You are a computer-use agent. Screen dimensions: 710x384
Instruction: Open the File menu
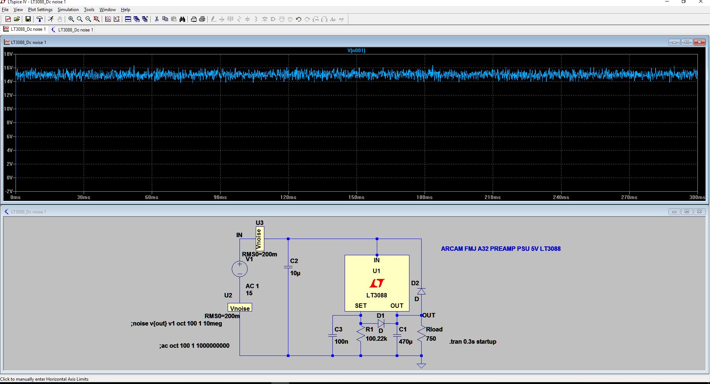[x=5, y=10]
